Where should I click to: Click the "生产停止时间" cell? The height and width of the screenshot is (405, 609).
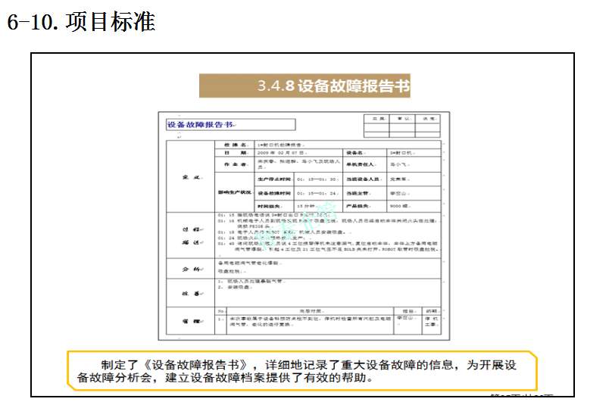(x=274, y=179)
